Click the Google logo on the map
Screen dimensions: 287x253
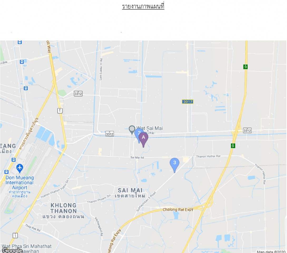coord(12,250)
